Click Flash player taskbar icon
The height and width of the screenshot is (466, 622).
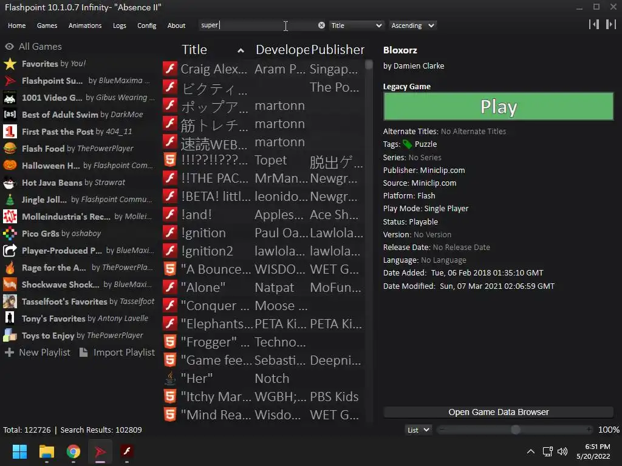click(x=127, y=451)
